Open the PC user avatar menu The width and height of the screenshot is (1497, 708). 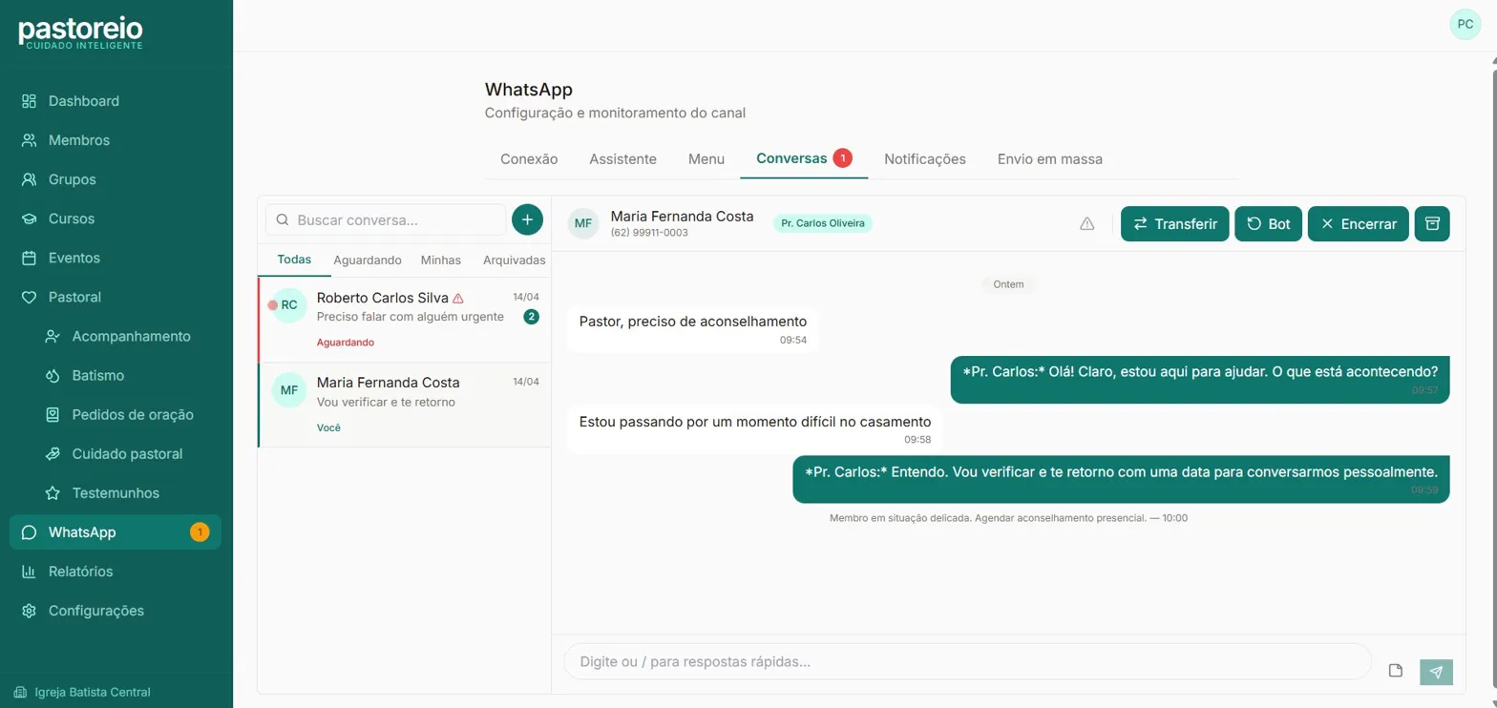(x=1465, y=25)
